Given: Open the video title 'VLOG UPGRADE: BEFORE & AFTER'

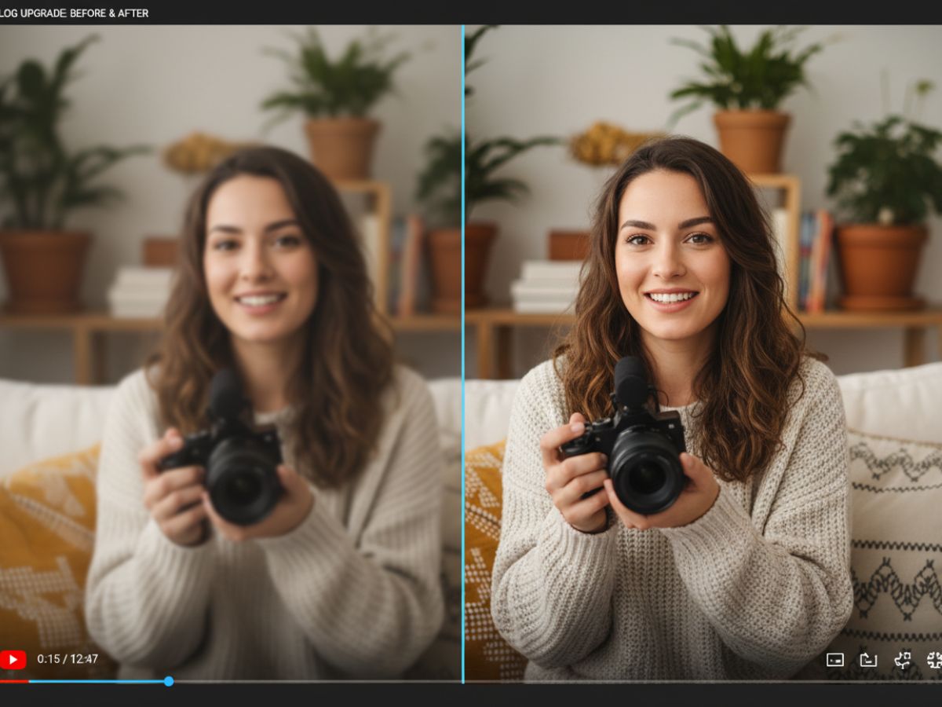Looking at the screenshot, I should point(75,13).
